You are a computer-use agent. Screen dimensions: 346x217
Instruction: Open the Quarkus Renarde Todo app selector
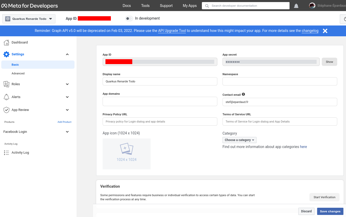(x=29, y=19)
